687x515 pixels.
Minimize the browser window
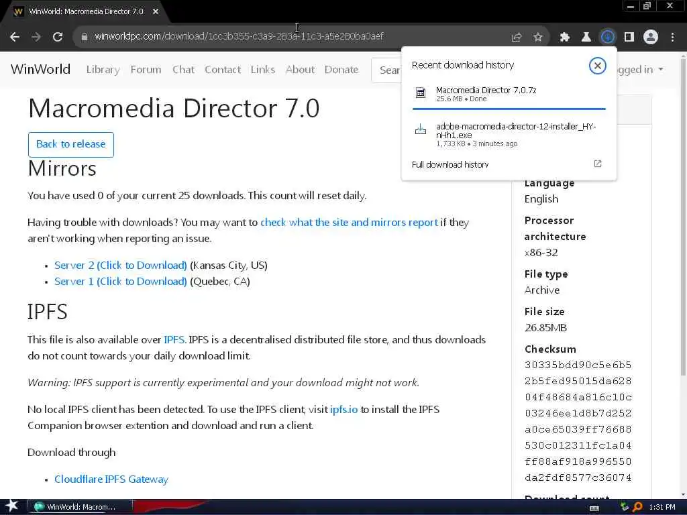631,6
